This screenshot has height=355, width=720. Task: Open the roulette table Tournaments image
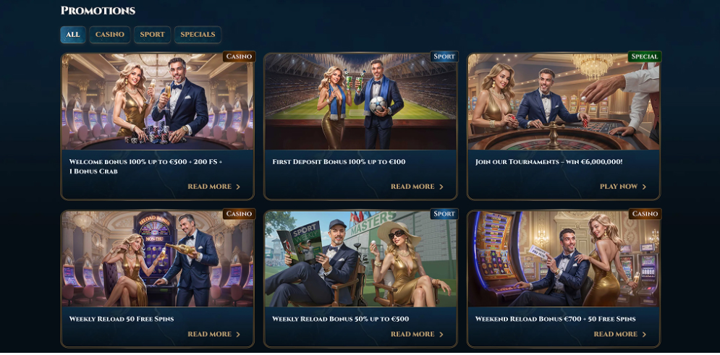point(564,101)
